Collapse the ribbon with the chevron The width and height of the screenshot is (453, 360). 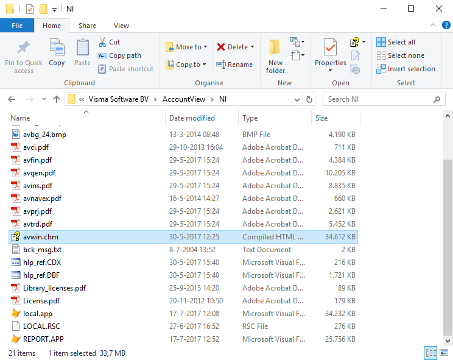point(433,25)
